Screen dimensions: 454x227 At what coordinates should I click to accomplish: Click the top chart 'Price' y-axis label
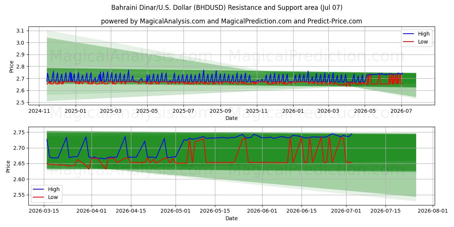click(x=11, y=67)
